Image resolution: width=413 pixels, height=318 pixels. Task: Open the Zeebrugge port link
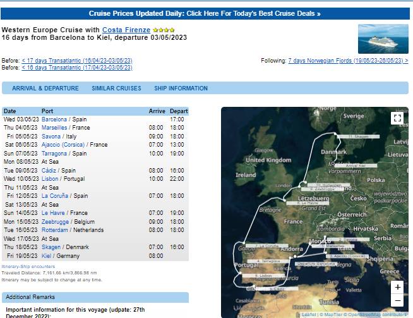pos(55,222)
